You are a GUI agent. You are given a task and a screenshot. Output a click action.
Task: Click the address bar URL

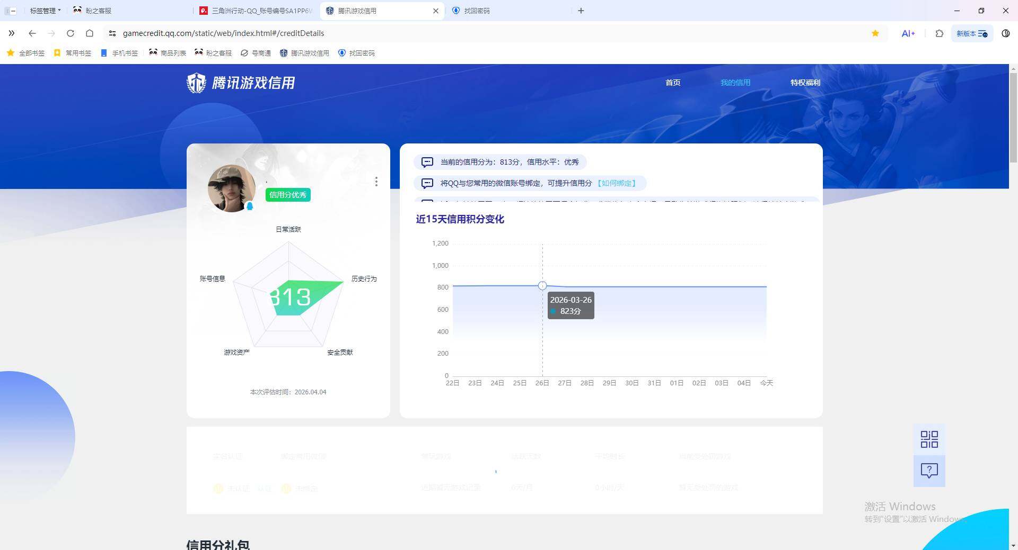click(x=223, y=33)
